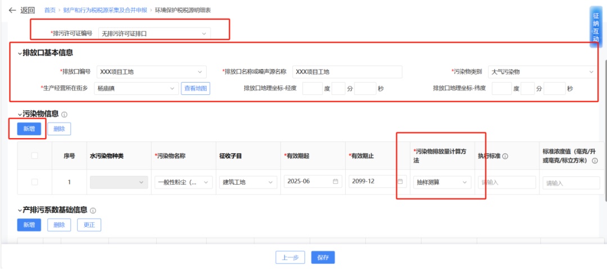Go to 首页 in the breadcrumb
Screen dimensions: 607x269
click(50, 10)
